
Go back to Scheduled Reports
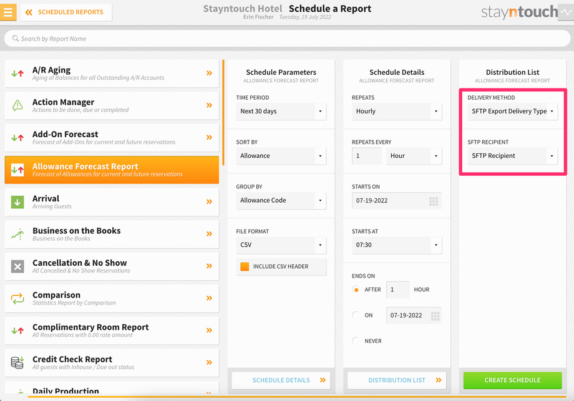pyautogui.click(x=66, y=12)
